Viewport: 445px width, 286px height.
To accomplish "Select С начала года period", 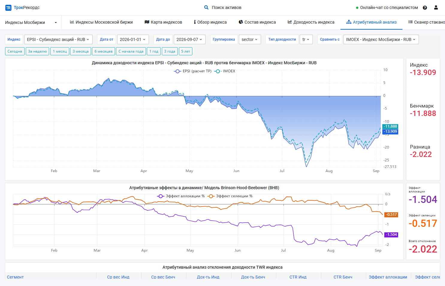I will (x=131, y=51).
